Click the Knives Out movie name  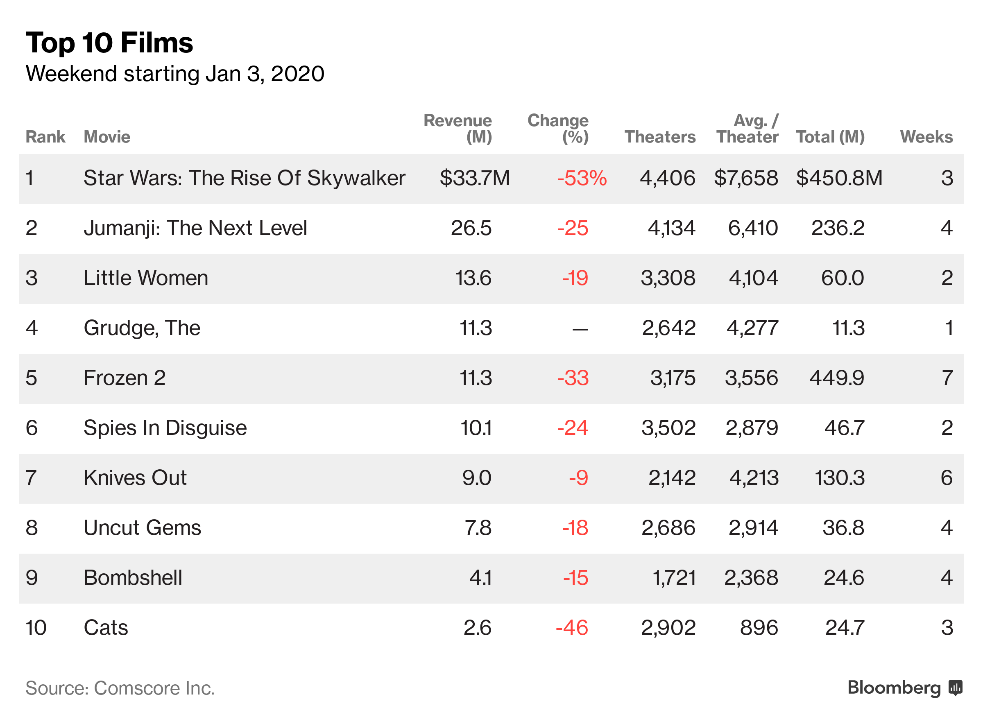135,478
